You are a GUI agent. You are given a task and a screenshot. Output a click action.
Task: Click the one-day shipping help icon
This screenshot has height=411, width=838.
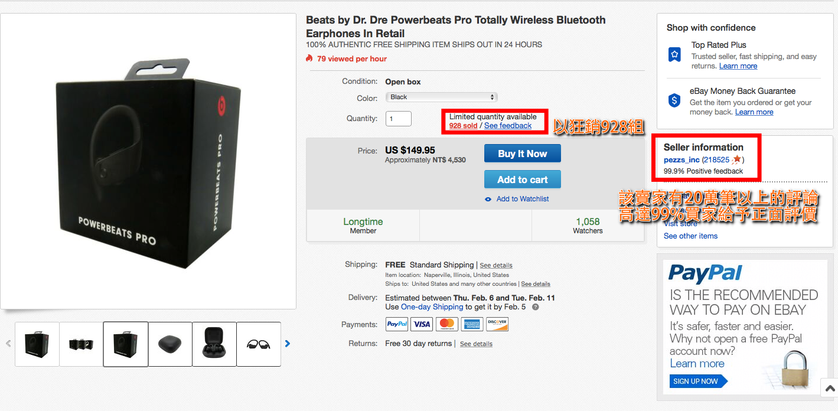(535, 307)
